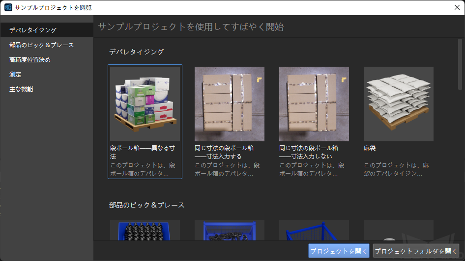The image size is (465, 261).
Task: Open 部品のピック＆プレース category
Action: pos(47,45)
